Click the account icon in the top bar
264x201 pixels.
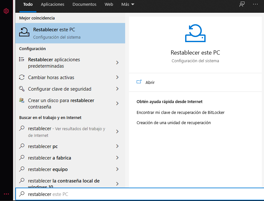click(x=242, y=4)
